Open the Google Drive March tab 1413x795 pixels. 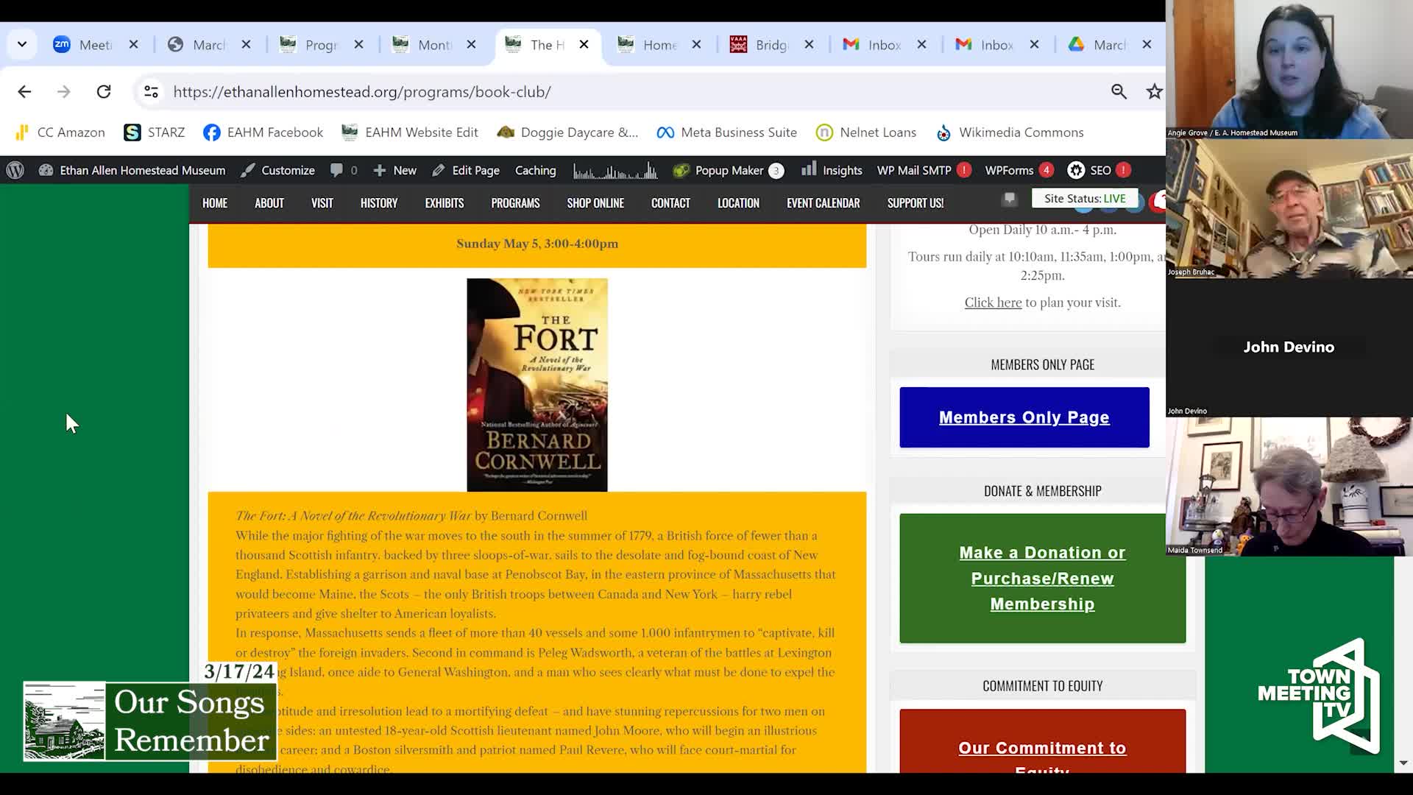click(x=1097, y=45)
